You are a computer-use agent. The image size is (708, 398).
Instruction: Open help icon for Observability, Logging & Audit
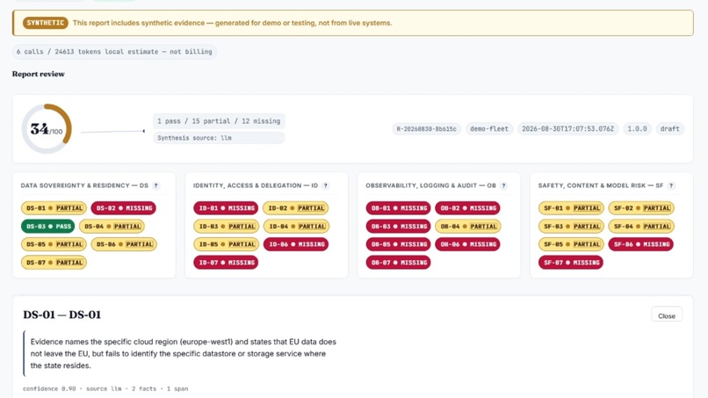click(504, 185)
